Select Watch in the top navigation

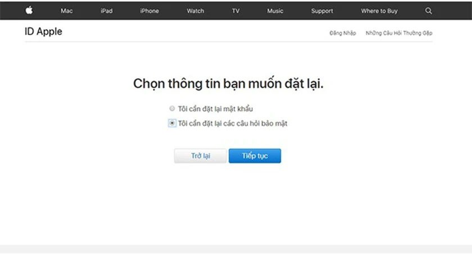pyautogui.click(x=196, y=11)
